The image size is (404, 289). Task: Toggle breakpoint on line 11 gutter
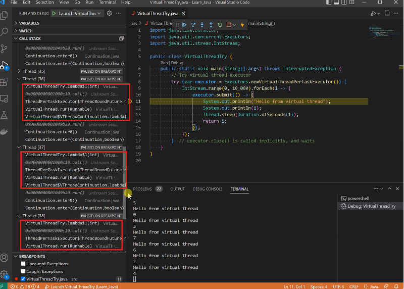[130, 102]
